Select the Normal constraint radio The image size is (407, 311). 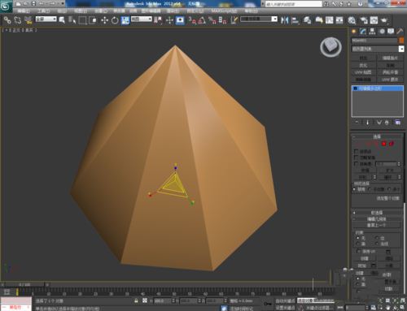(377, 244)
